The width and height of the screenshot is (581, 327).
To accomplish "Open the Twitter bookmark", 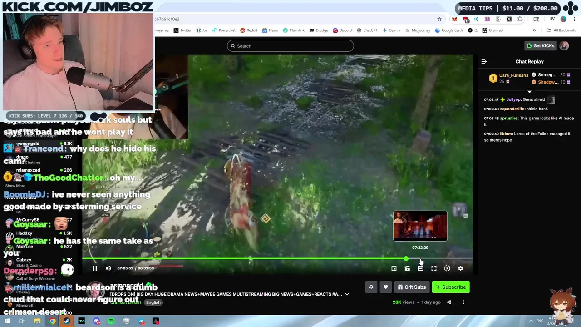I will pyautogui.click(x=182, y=30).
